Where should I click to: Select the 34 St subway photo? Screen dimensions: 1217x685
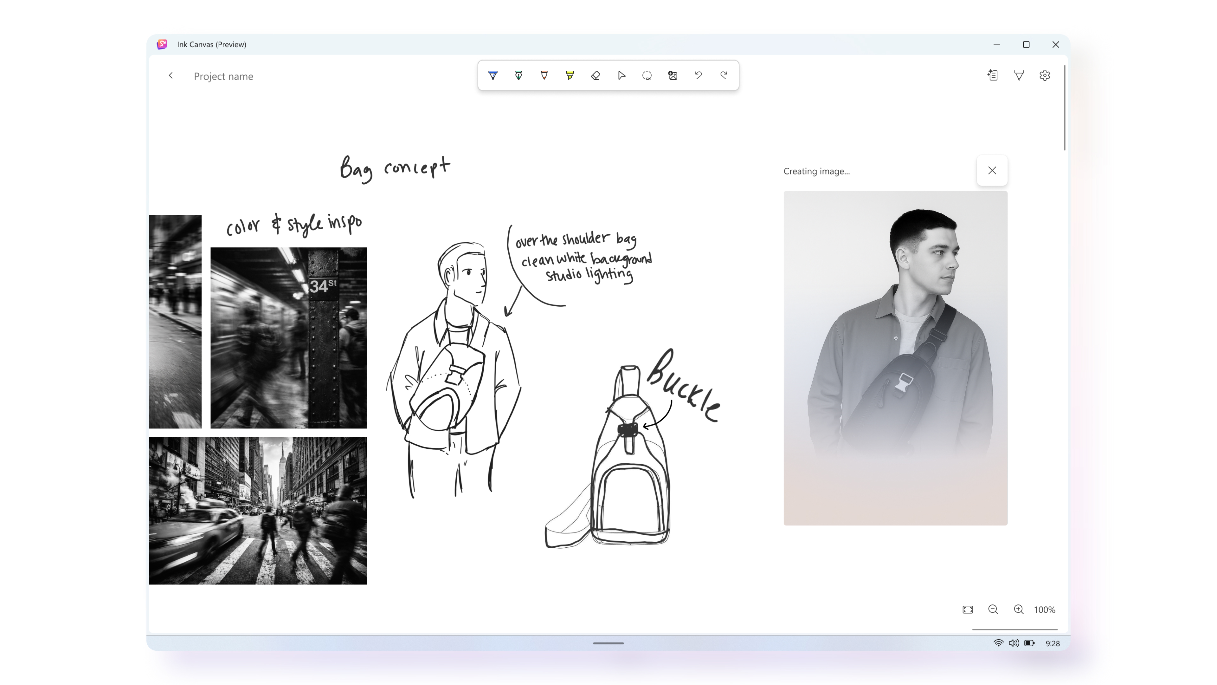pyautogui.click(x=289, y=337)
